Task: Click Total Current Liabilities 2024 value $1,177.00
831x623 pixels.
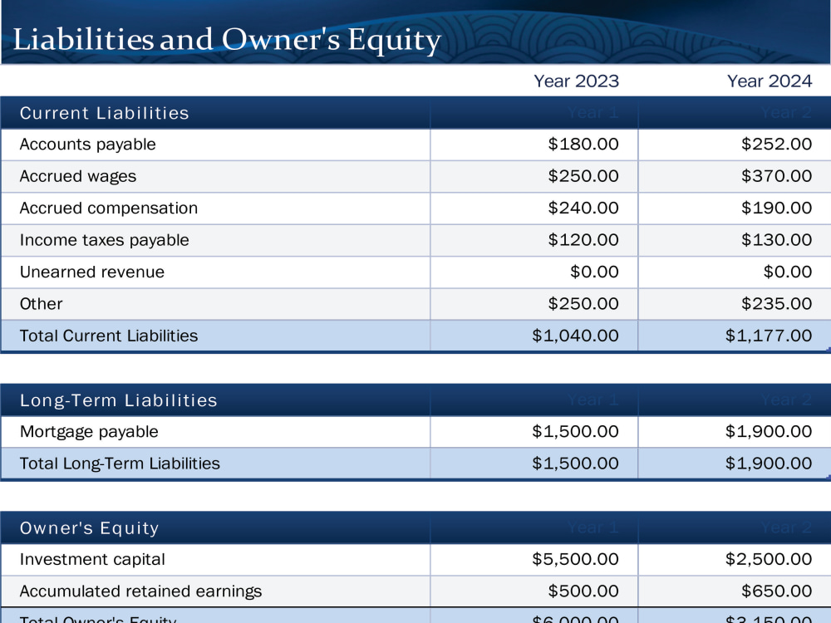Action: 769,336
